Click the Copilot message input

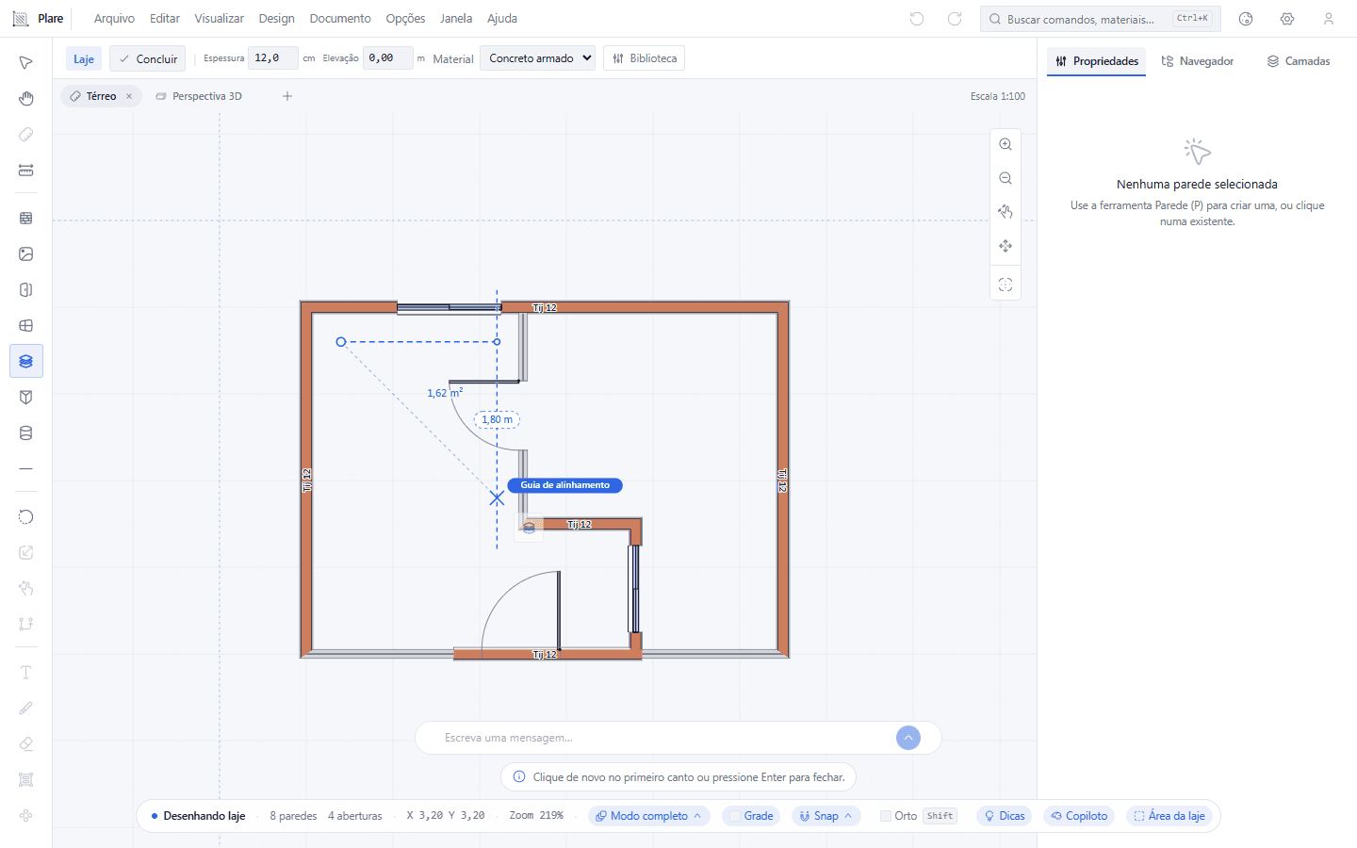[664, 738]
